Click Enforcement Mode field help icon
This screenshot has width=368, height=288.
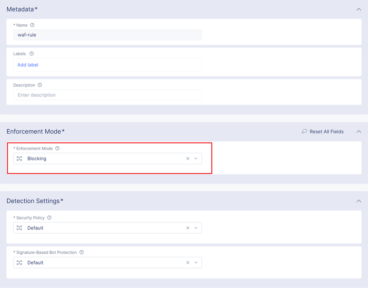tap(57, 148)
